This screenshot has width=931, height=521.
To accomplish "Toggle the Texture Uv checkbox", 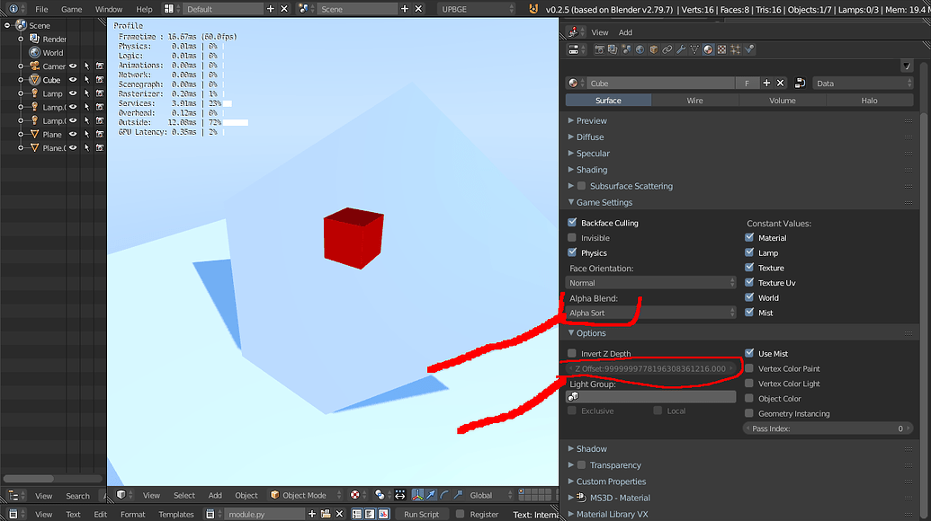I will 749,282.
